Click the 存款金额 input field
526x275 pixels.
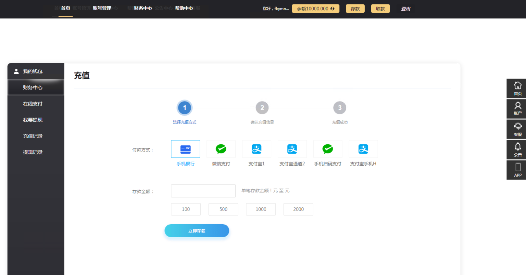(x=203, y=191)
